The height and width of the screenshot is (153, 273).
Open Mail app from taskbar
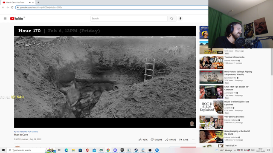click(94, 150)
